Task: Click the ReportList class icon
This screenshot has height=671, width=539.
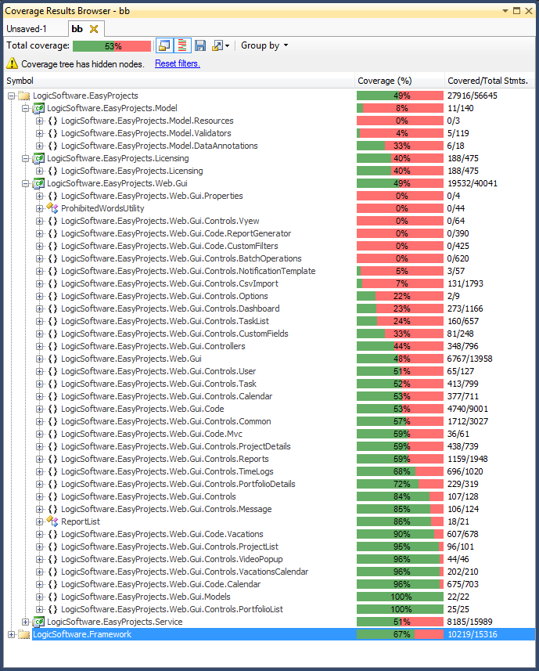Action: click(x=52, y=521)
